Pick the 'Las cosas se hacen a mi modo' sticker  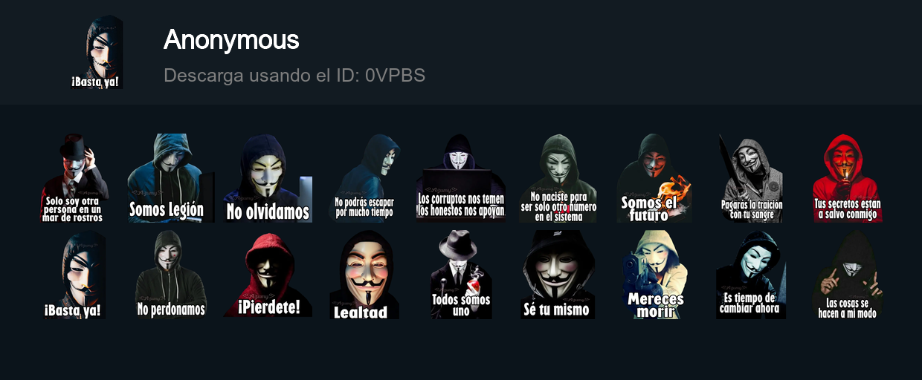[848, 275]
